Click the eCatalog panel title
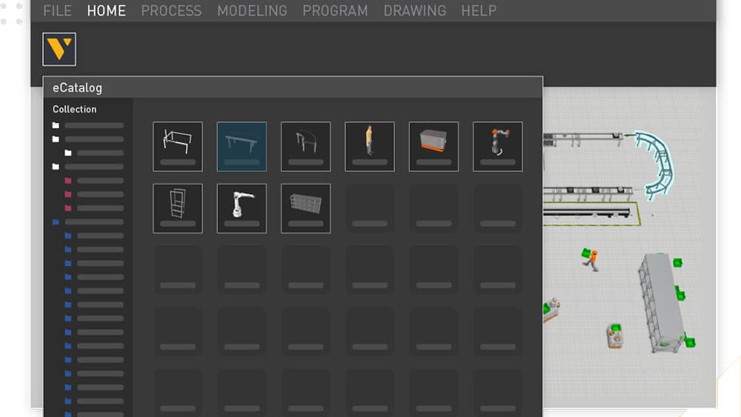The height and width of the screenshot is (417, 741). pyautogui.click(x=78, y=88)
